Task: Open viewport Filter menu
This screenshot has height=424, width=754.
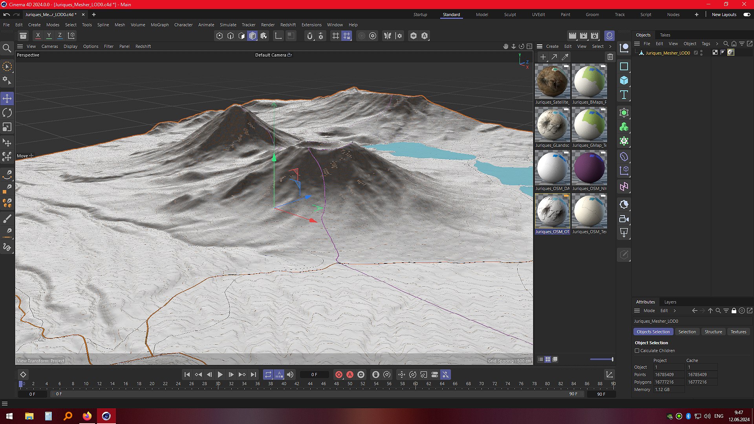Action: 108,46
